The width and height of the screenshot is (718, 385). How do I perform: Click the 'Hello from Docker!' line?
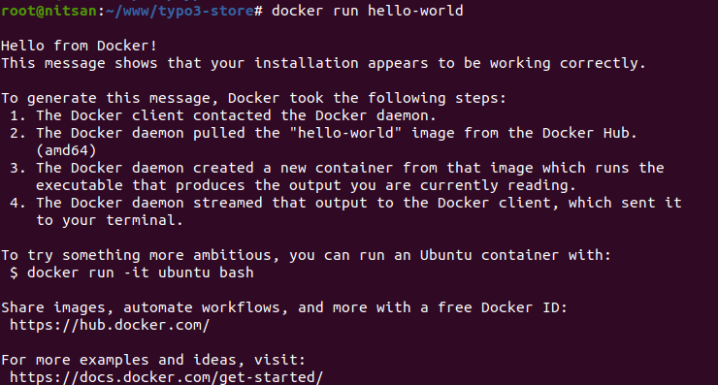pyautogui.click(x=79, y=46)
